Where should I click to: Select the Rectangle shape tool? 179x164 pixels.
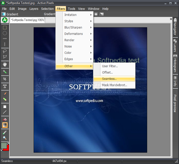pos(5,107)
